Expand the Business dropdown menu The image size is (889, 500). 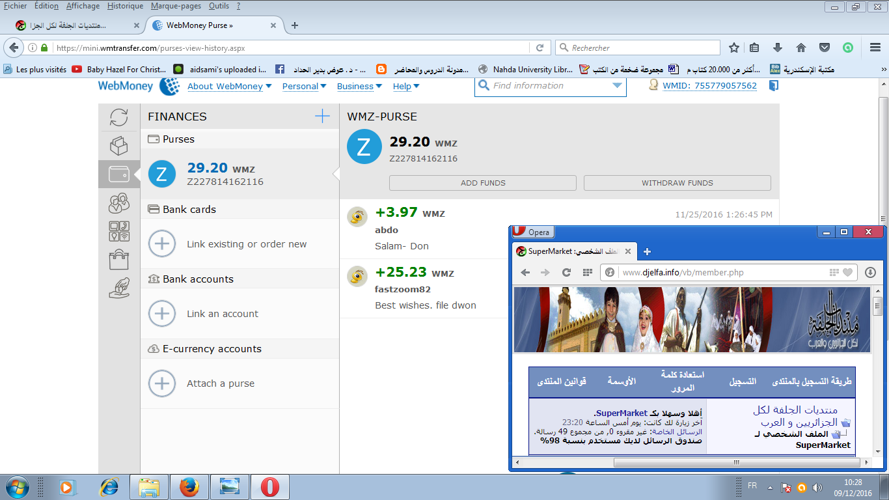point(359,86)
